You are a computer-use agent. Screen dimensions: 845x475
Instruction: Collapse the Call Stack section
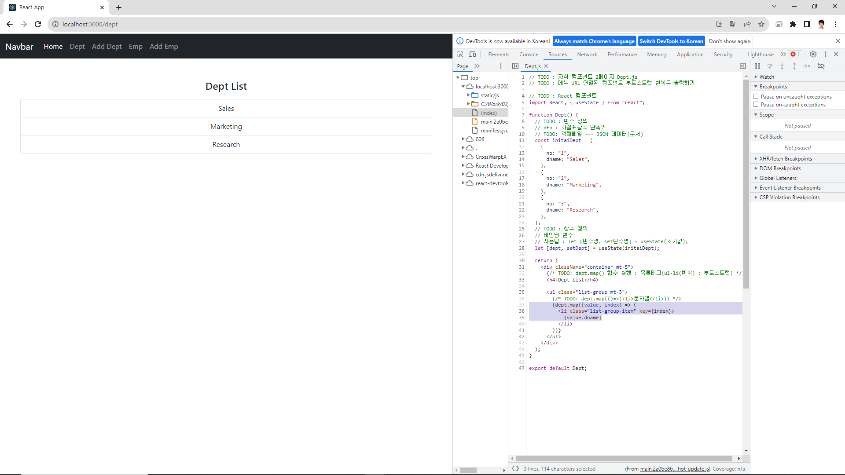770,136
